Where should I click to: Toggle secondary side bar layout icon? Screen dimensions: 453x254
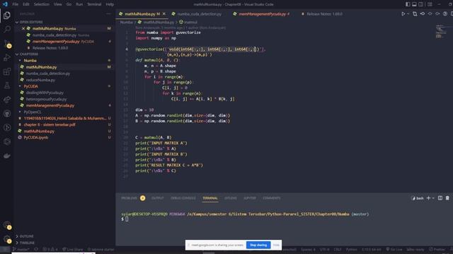pos(421,4)
